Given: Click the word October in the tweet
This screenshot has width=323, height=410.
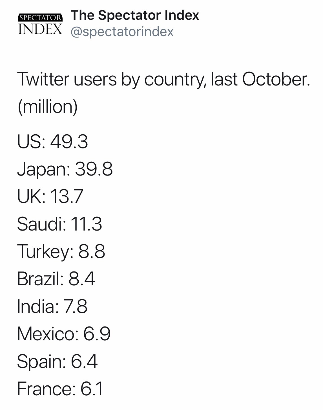Looking at the screenshot, I should click(x=276, y=79).
